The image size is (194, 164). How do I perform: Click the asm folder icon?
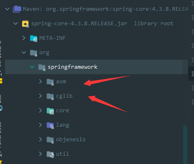(50, 82)
